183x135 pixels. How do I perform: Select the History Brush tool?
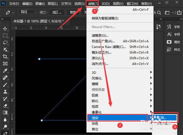pos(5,99)
